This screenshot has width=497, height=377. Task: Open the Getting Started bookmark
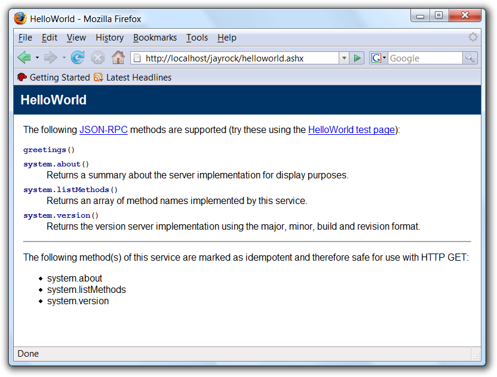pyautogui.click(x=54, y=77)
